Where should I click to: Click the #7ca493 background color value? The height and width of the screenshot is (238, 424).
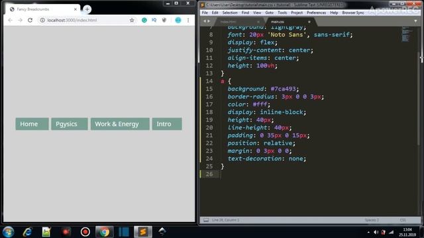pos(283,89)
